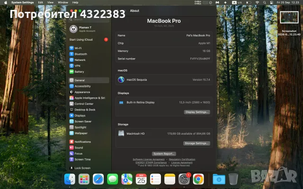The height and width of the screenshot is (189, 303).
Task: Open Reminders from the Dock
Action: coord(155,179)
